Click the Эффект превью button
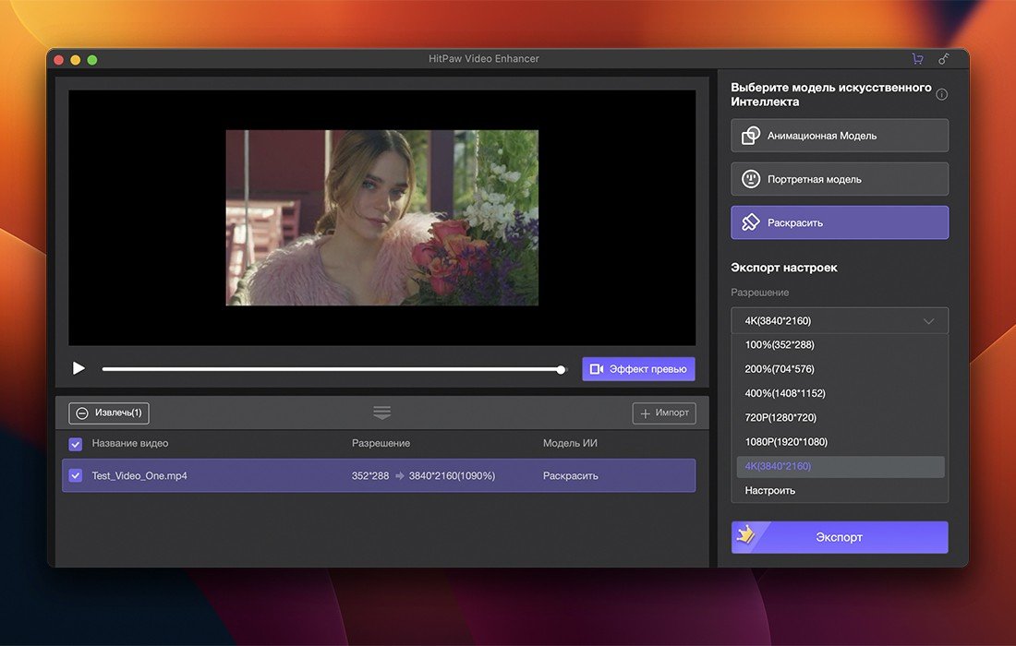1016x646 pixels. point(638,369)
